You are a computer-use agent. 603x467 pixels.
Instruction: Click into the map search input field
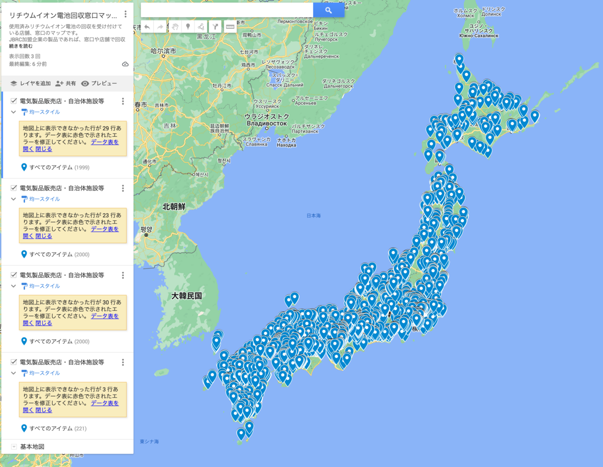[x=227, y=10]
